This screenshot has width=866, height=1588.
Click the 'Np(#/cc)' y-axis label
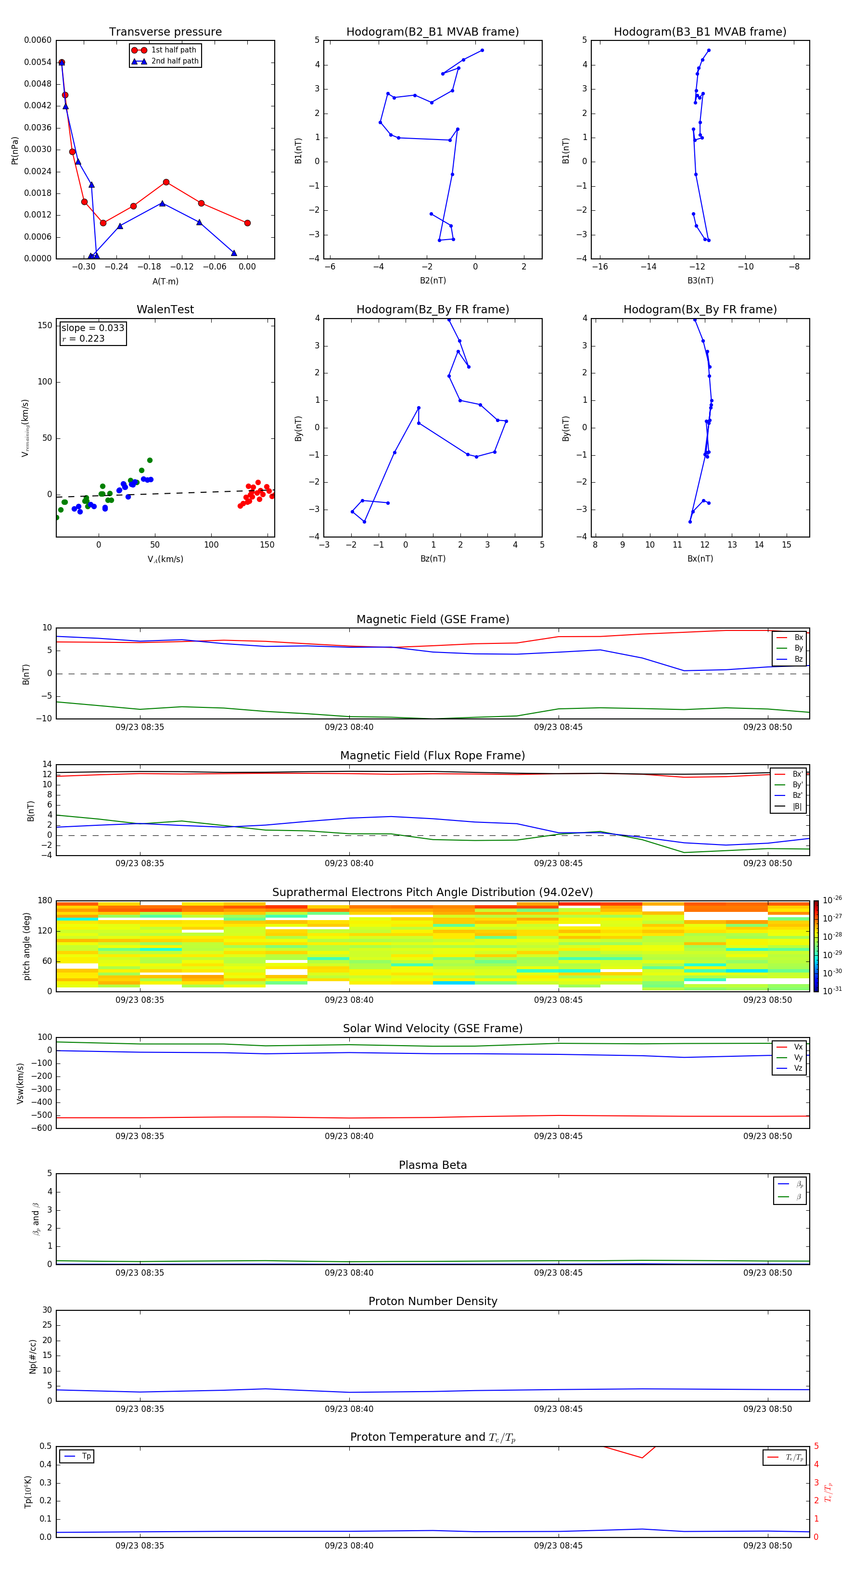coord(33,1356)
